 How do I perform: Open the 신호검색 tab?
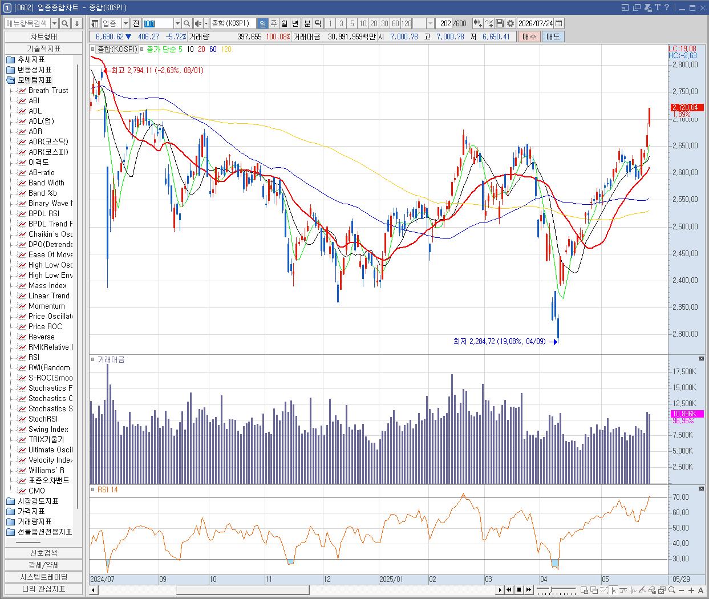point(43,553)
